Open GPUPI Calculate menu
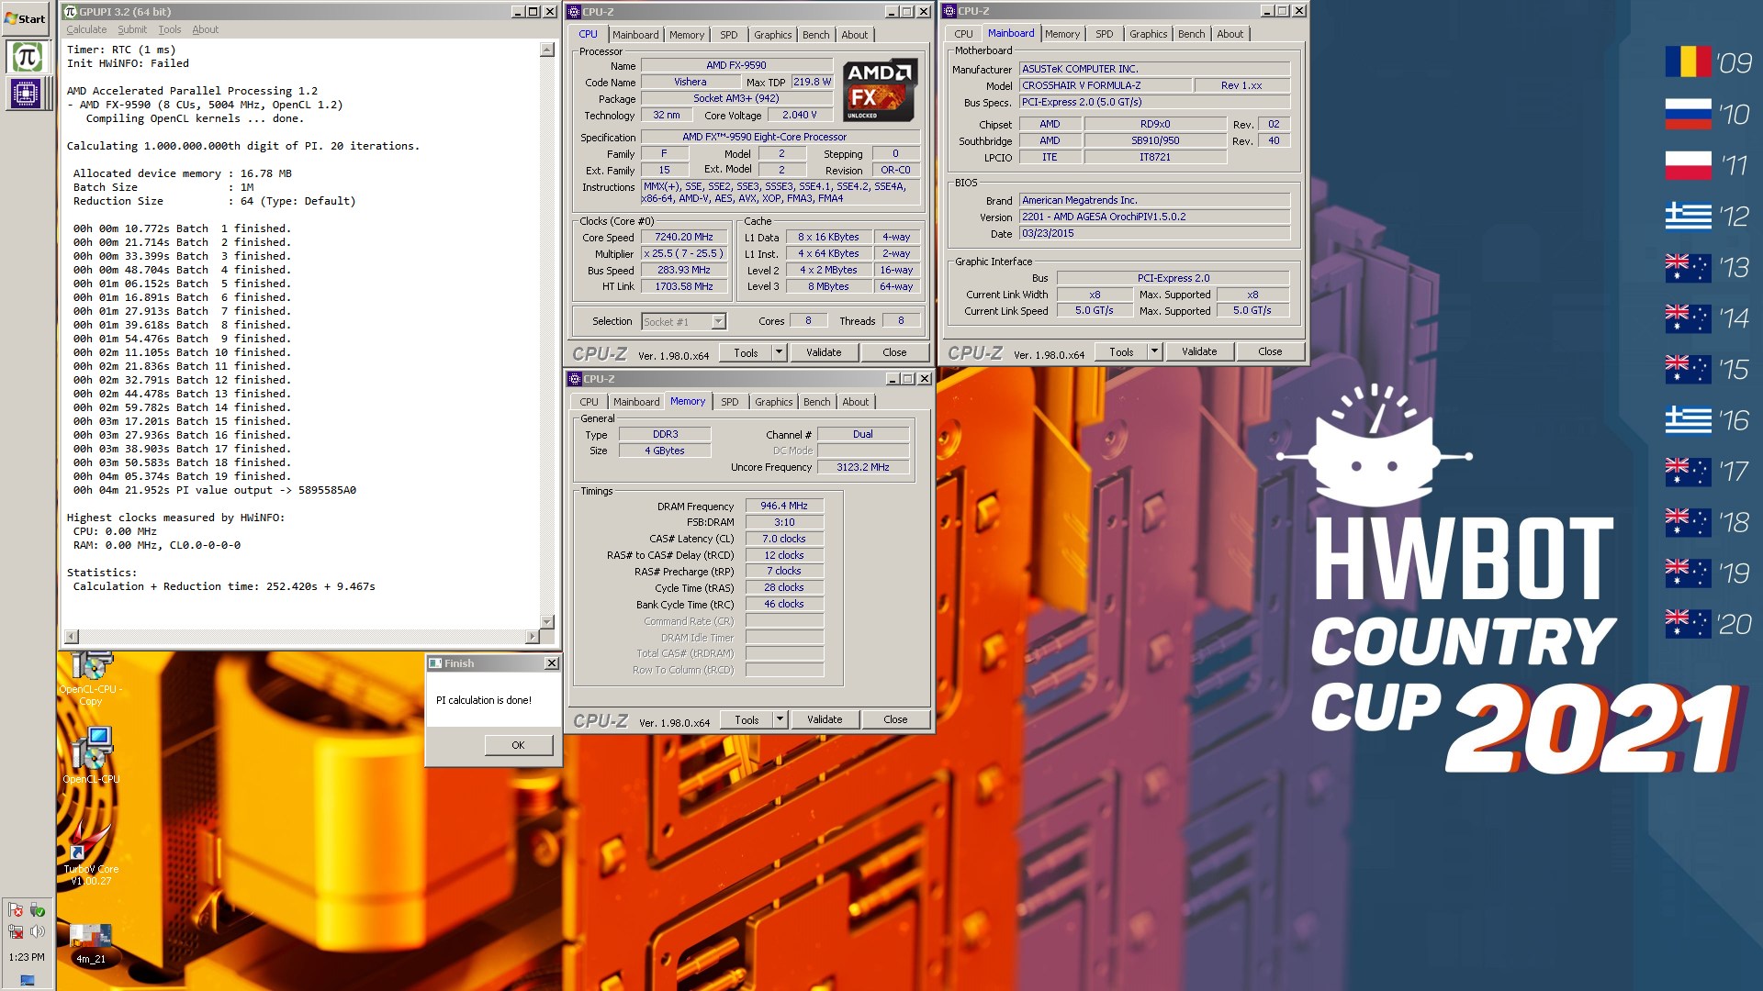This screenshot has width=1763, height=991. pos(86,29)
